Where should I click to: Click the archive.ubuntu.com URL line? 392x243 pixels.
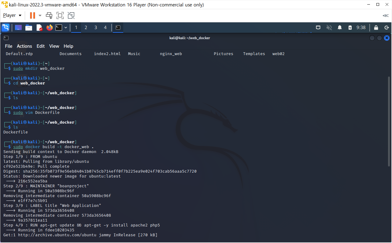coord(80,235)
